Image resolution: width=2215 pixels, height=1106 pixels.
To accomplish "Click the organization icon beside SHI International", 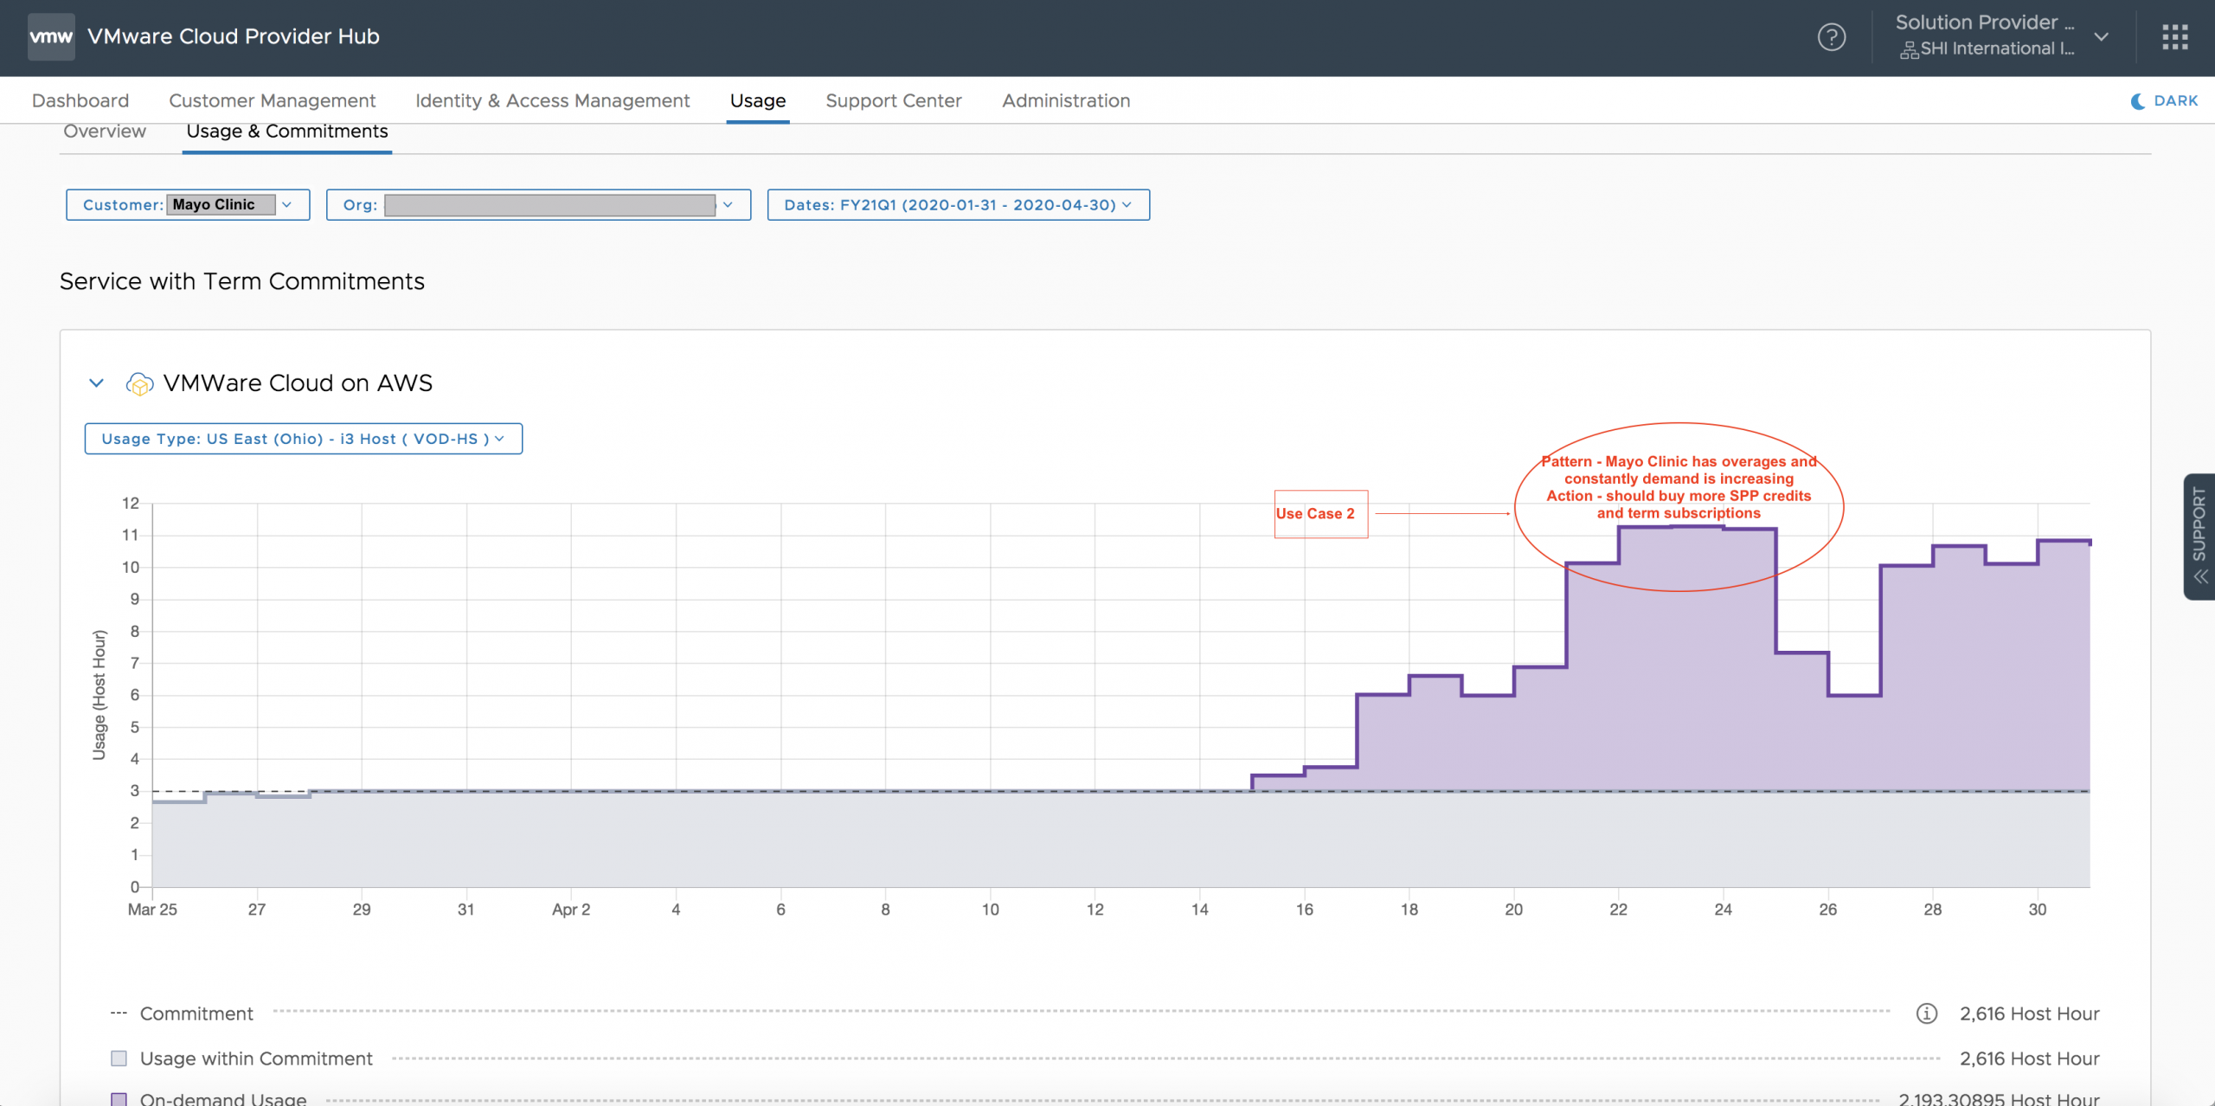I will tap(1909, 50).
